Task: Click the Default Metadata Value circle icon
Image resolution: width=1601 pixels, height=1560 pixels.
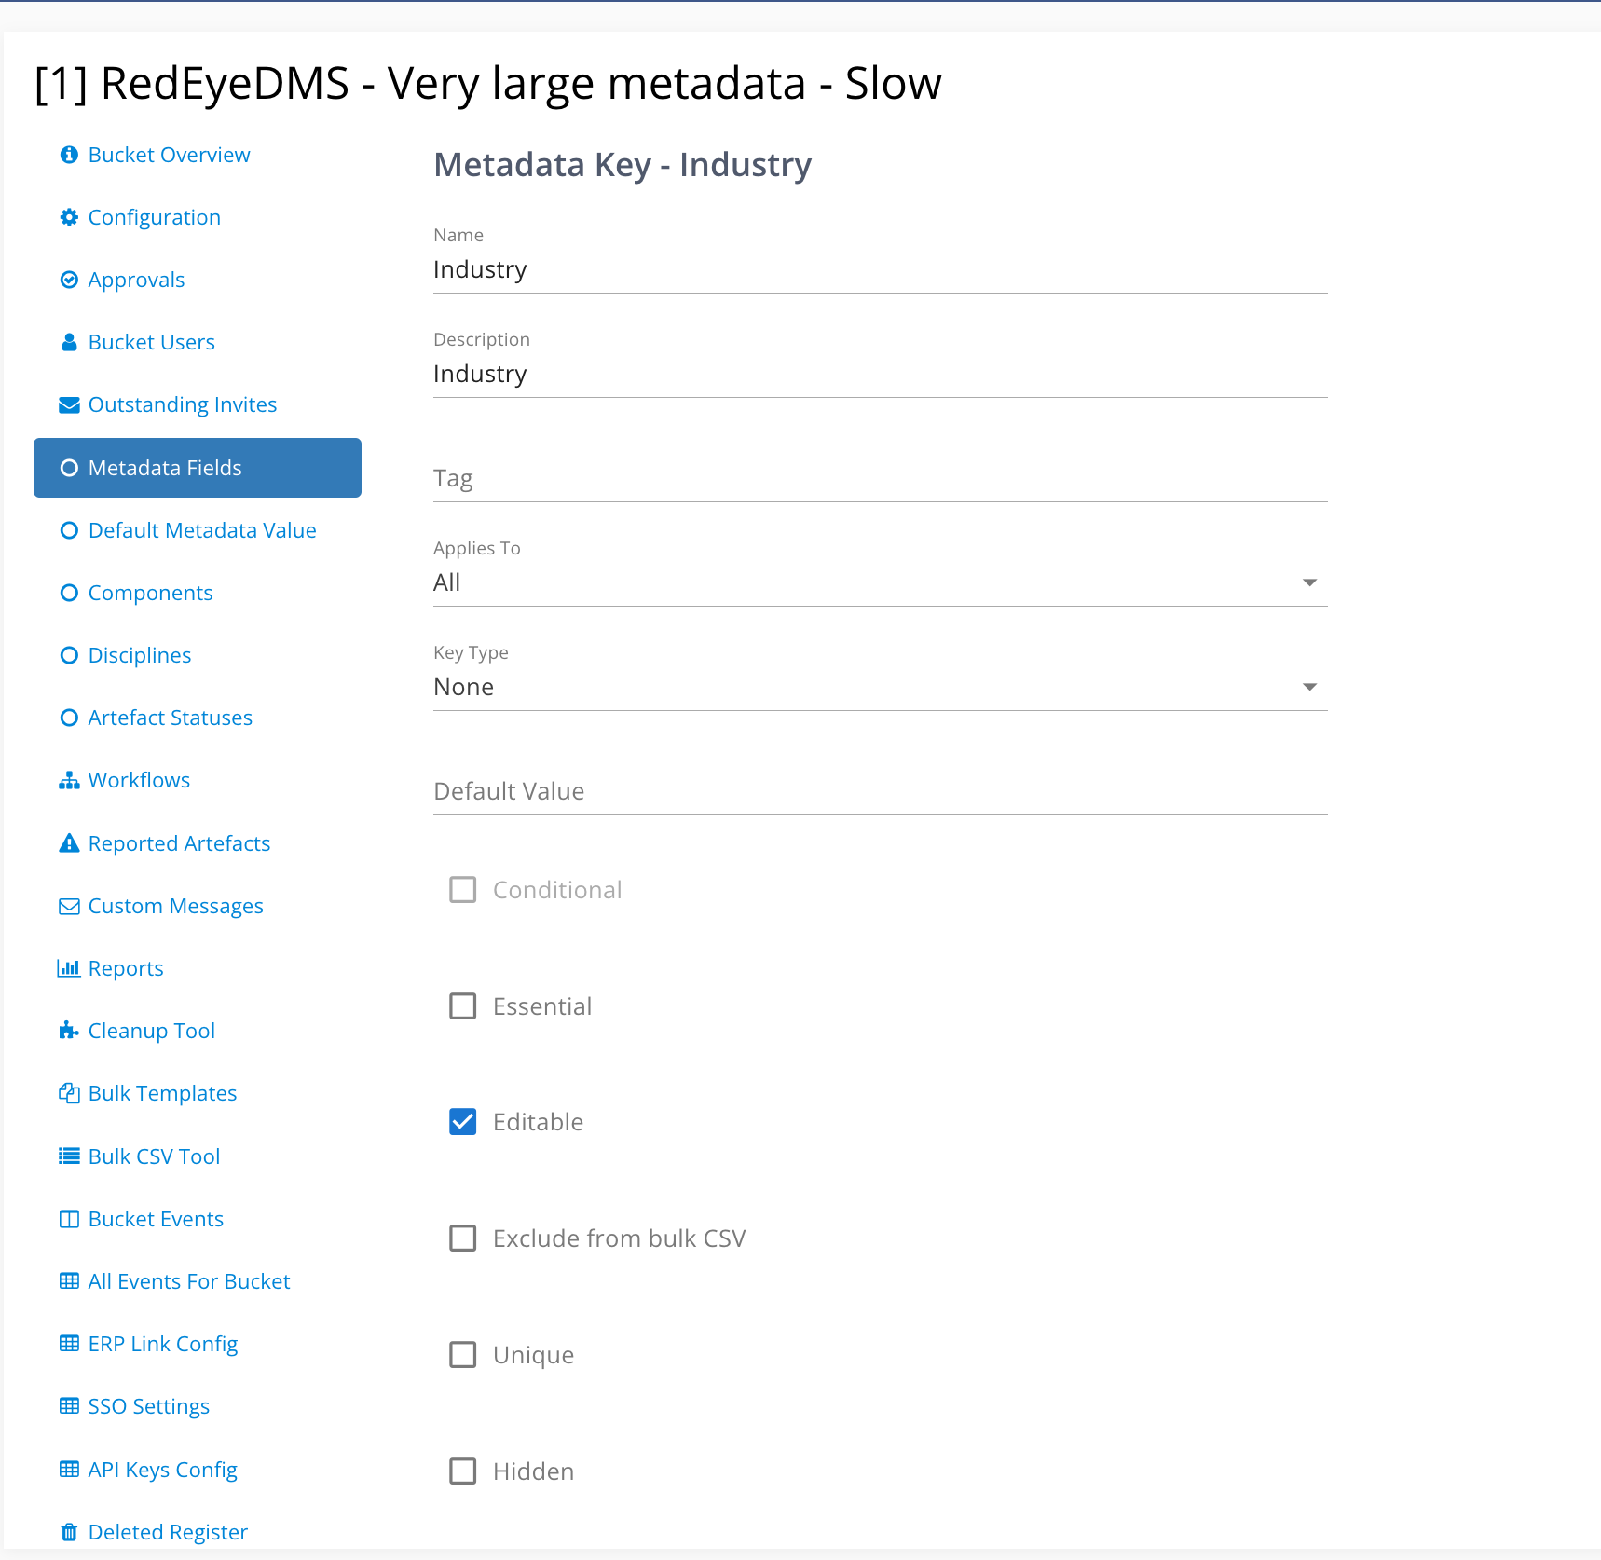Action: 69,530
